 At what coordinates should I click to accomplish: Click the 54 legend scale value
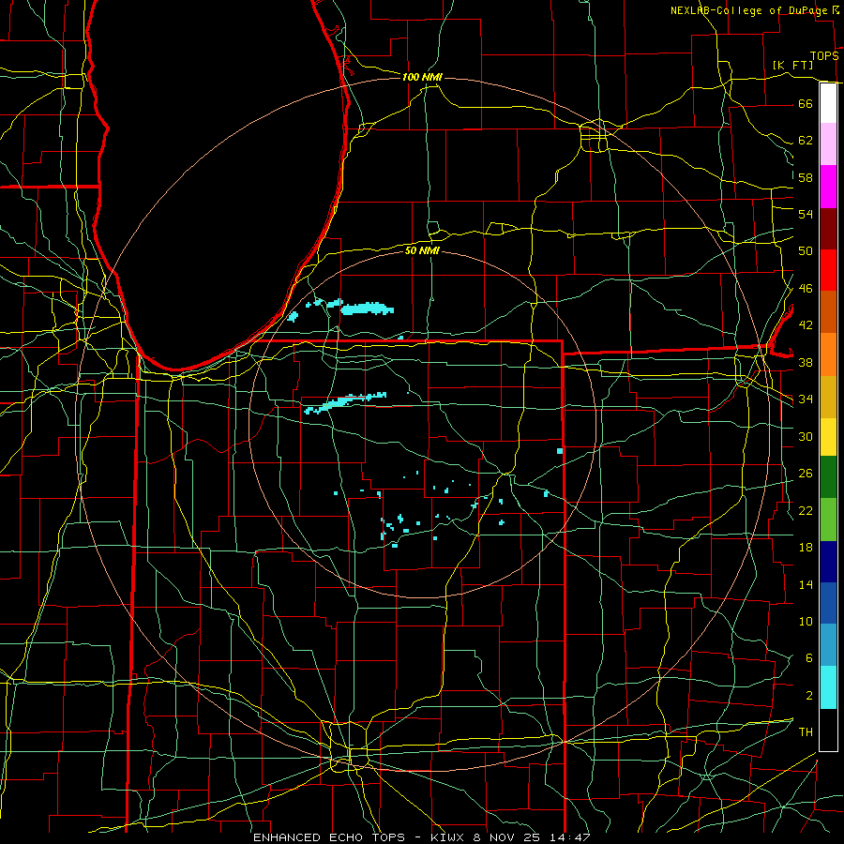(x=806, y=214)
